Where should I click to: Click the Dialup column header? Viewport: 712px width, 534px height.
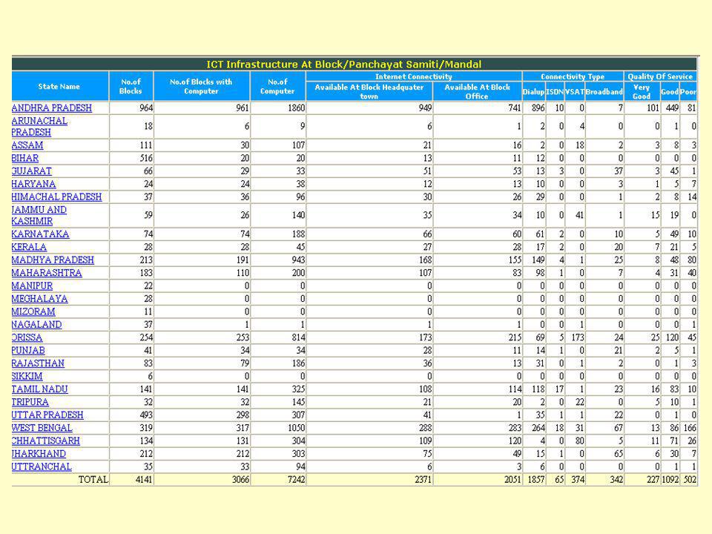(533, 92)
